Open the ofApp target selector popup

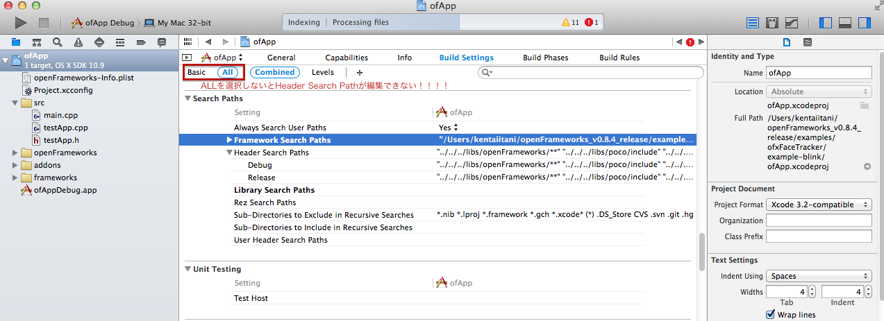tap(223, 58)
